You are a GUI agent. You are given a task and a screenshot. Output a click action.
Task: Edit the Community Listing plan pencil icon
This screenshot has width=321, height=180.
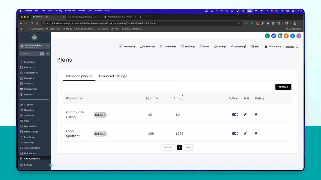pyautogui.click(x=245, y=114)
